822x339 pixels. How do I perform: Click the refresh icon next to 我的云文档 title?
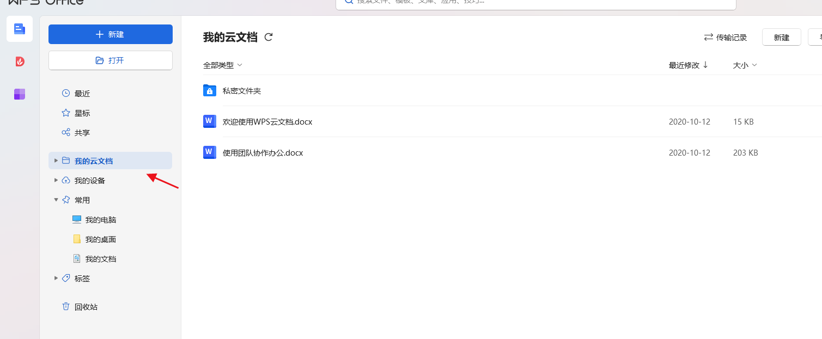tap(268, 37)
